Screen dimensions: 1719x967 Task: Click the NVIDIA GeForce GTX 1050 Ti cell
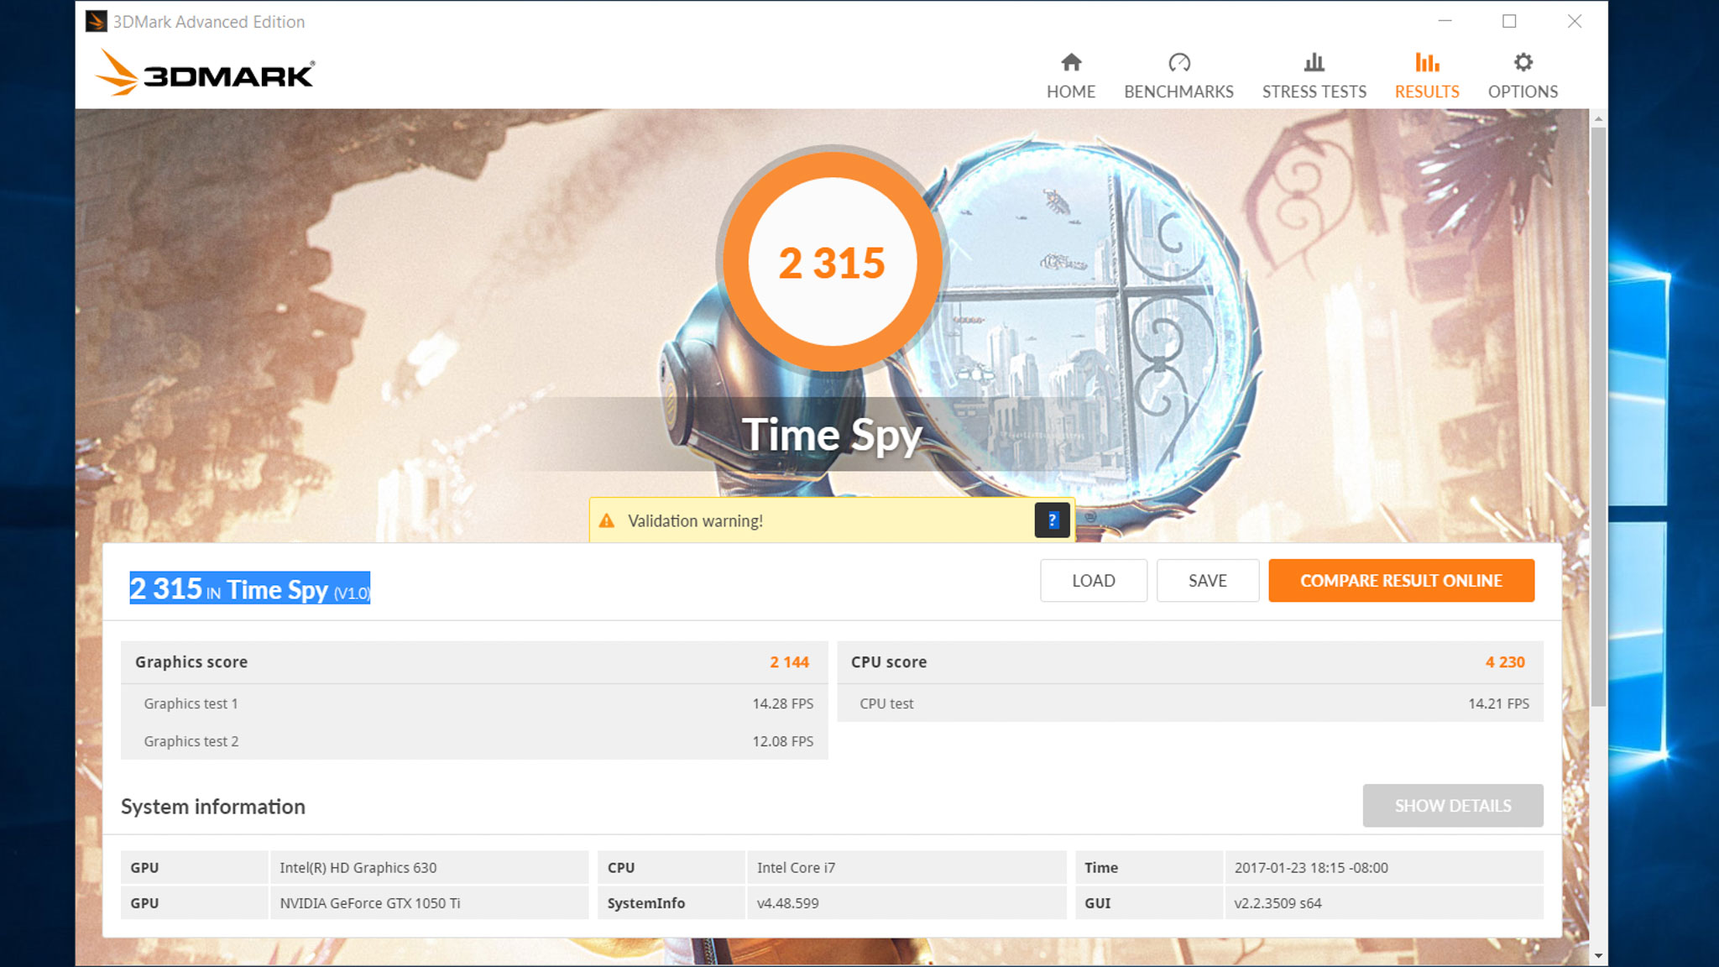click(x=429, y=903)
